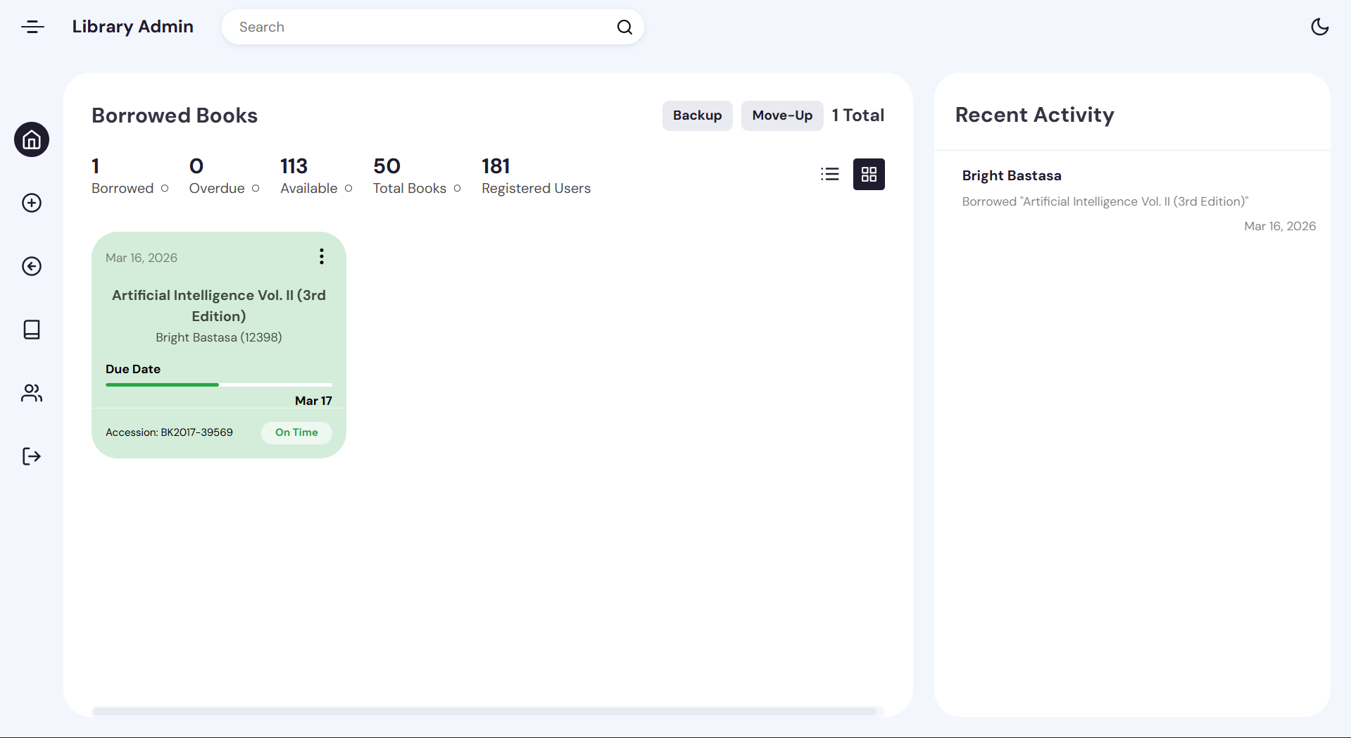Viewport: 1351px width, 738px height.
Task: Select the Return book arrow icon
Action: click(31, 266)
